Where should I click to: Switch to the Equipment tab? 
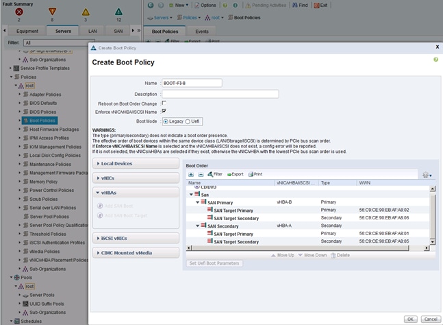click(27, 31)
